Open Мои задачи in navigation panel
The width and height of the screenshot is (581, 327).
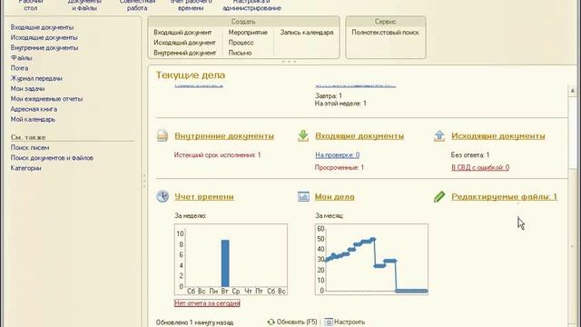click(x=27, y=89)
